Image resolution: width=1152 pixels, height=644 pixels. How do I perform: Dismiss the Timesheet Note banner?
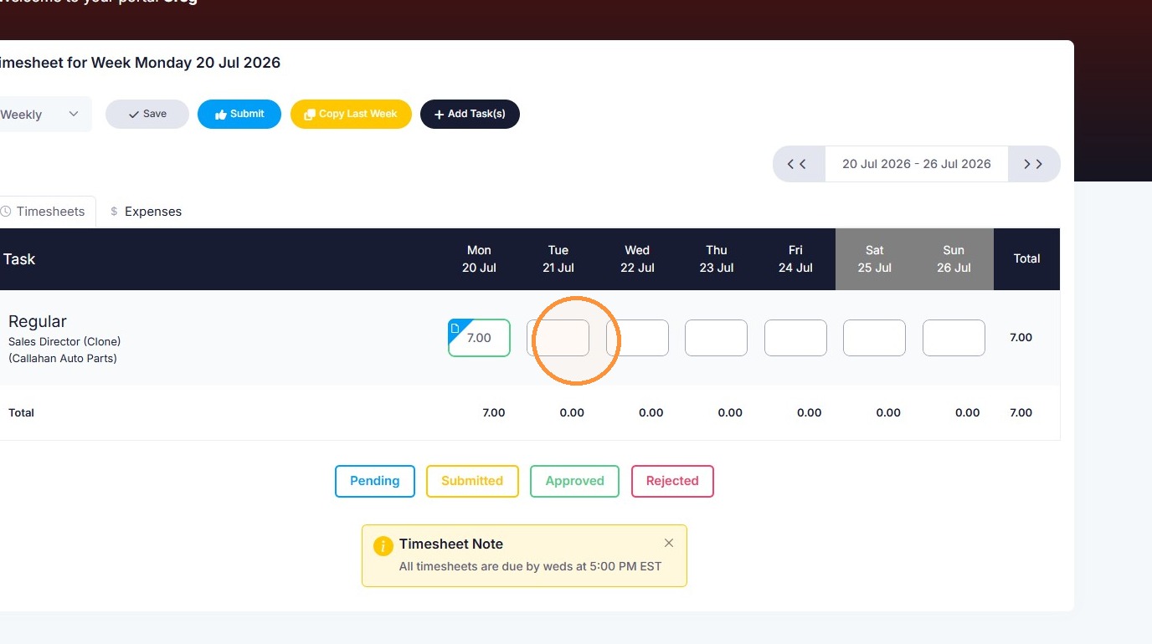click(x=669, y=543)
